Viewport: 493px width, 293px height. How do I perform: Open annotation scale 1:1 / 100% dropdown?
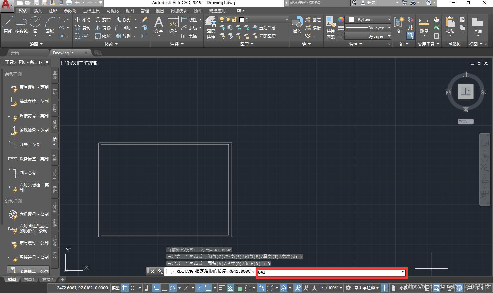(x=331, y=288)
